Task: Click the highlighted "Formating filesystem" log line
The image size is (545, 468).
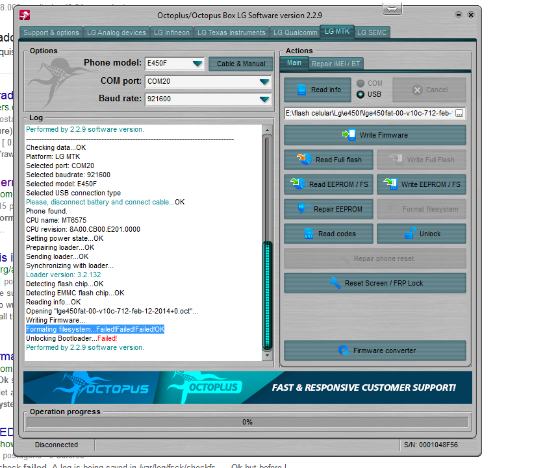Action: [95, 329]
